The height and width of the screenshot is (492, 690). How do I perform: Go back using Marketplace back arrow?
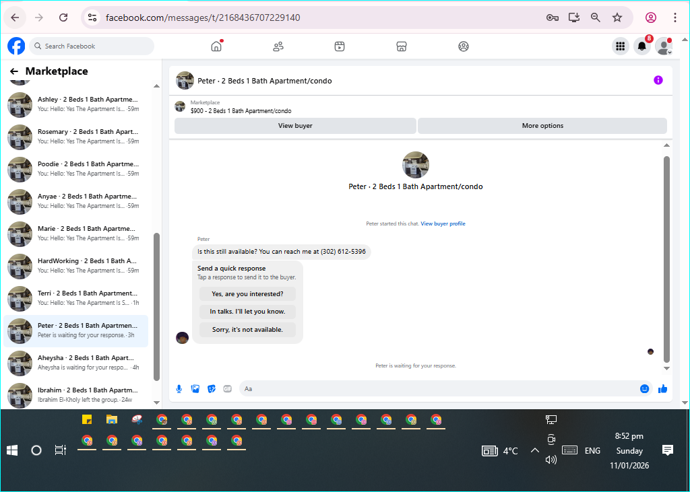point(14,71)
